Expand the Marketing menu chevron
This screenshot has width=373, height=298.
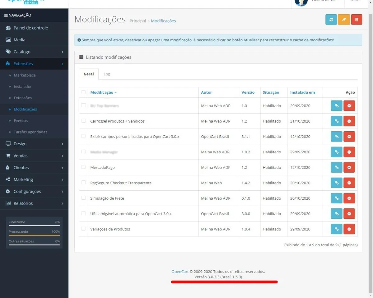[x=62, y=180]
